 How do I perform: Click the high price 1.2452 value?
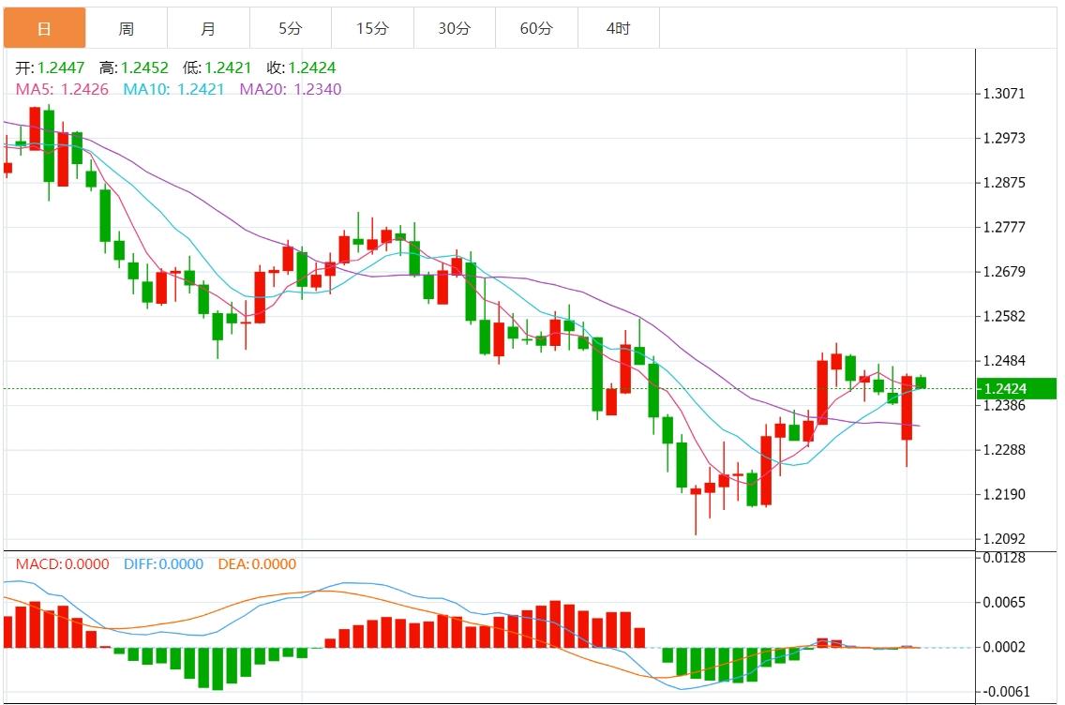point(144,67)
